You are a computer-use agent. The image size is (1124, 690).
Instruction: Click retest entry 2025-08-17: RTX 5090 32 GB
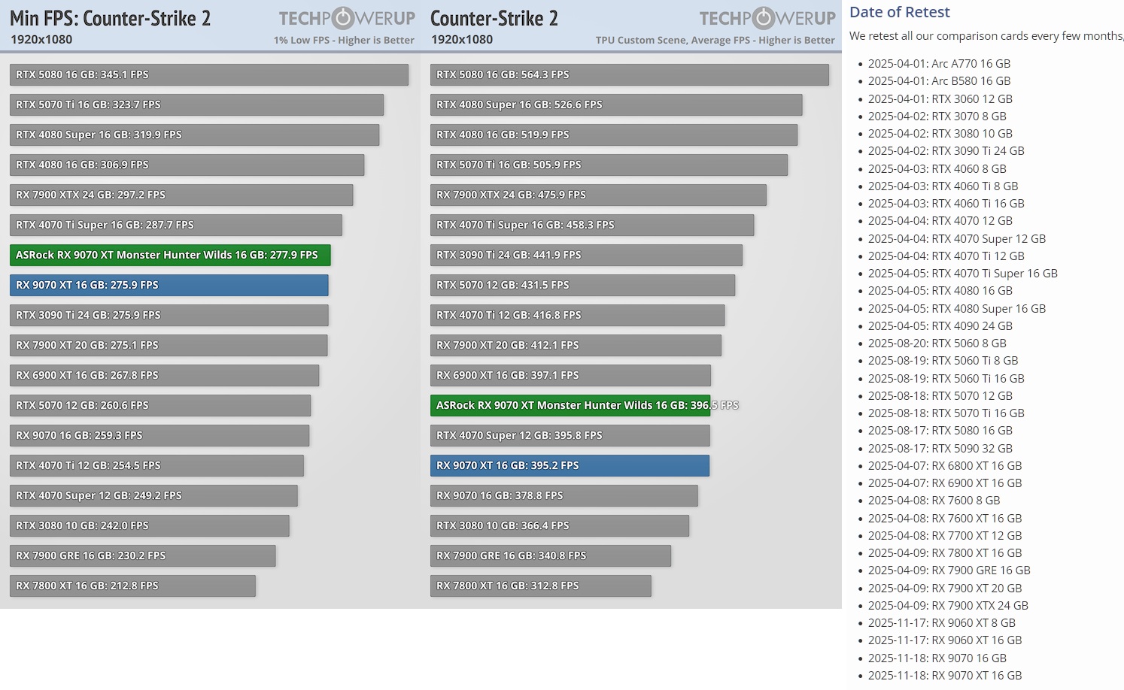point(940,449)
